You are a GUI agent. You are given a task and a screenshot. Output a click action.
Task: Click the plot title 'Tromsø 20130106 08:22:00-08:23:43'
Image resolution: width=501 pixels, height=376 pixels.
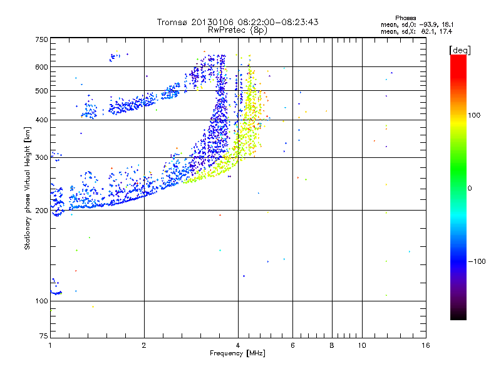(x=237, y=22)
